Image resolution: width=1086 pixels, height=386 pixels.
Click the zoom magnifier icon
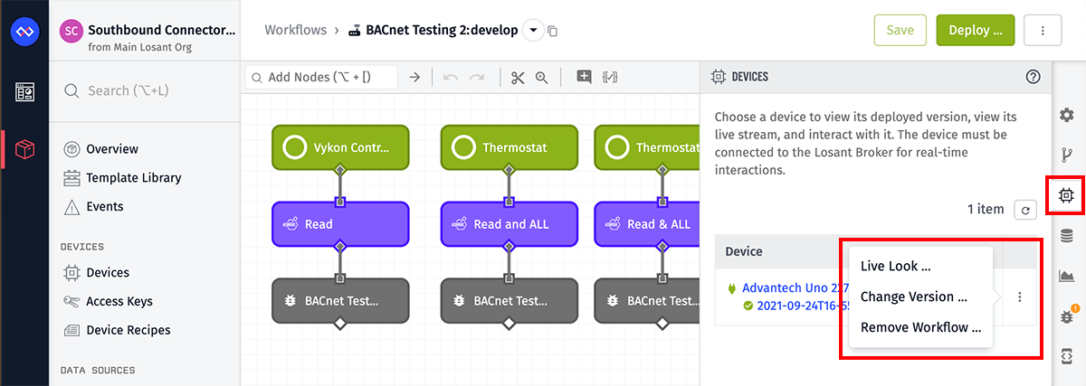click(542, 78)
